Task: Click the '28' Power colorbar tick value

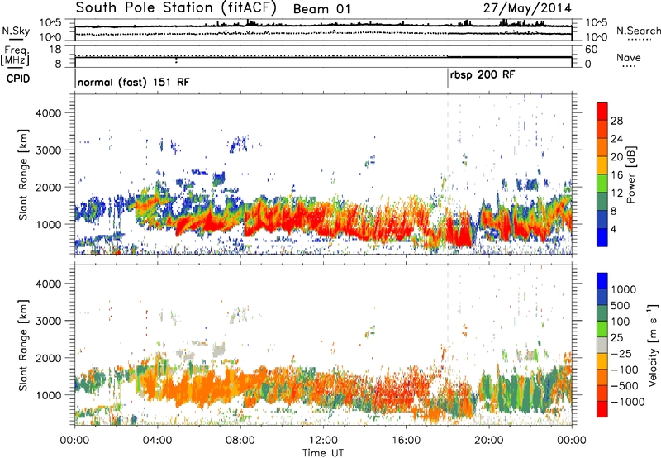Action: click(x=616, y=121)
